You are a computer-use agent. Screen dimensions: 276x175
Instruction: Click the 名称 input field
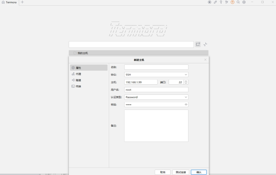156,67
